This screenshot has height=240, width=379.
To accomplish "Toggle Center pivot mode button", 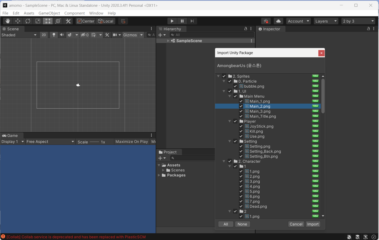I will tap(86, 21).
